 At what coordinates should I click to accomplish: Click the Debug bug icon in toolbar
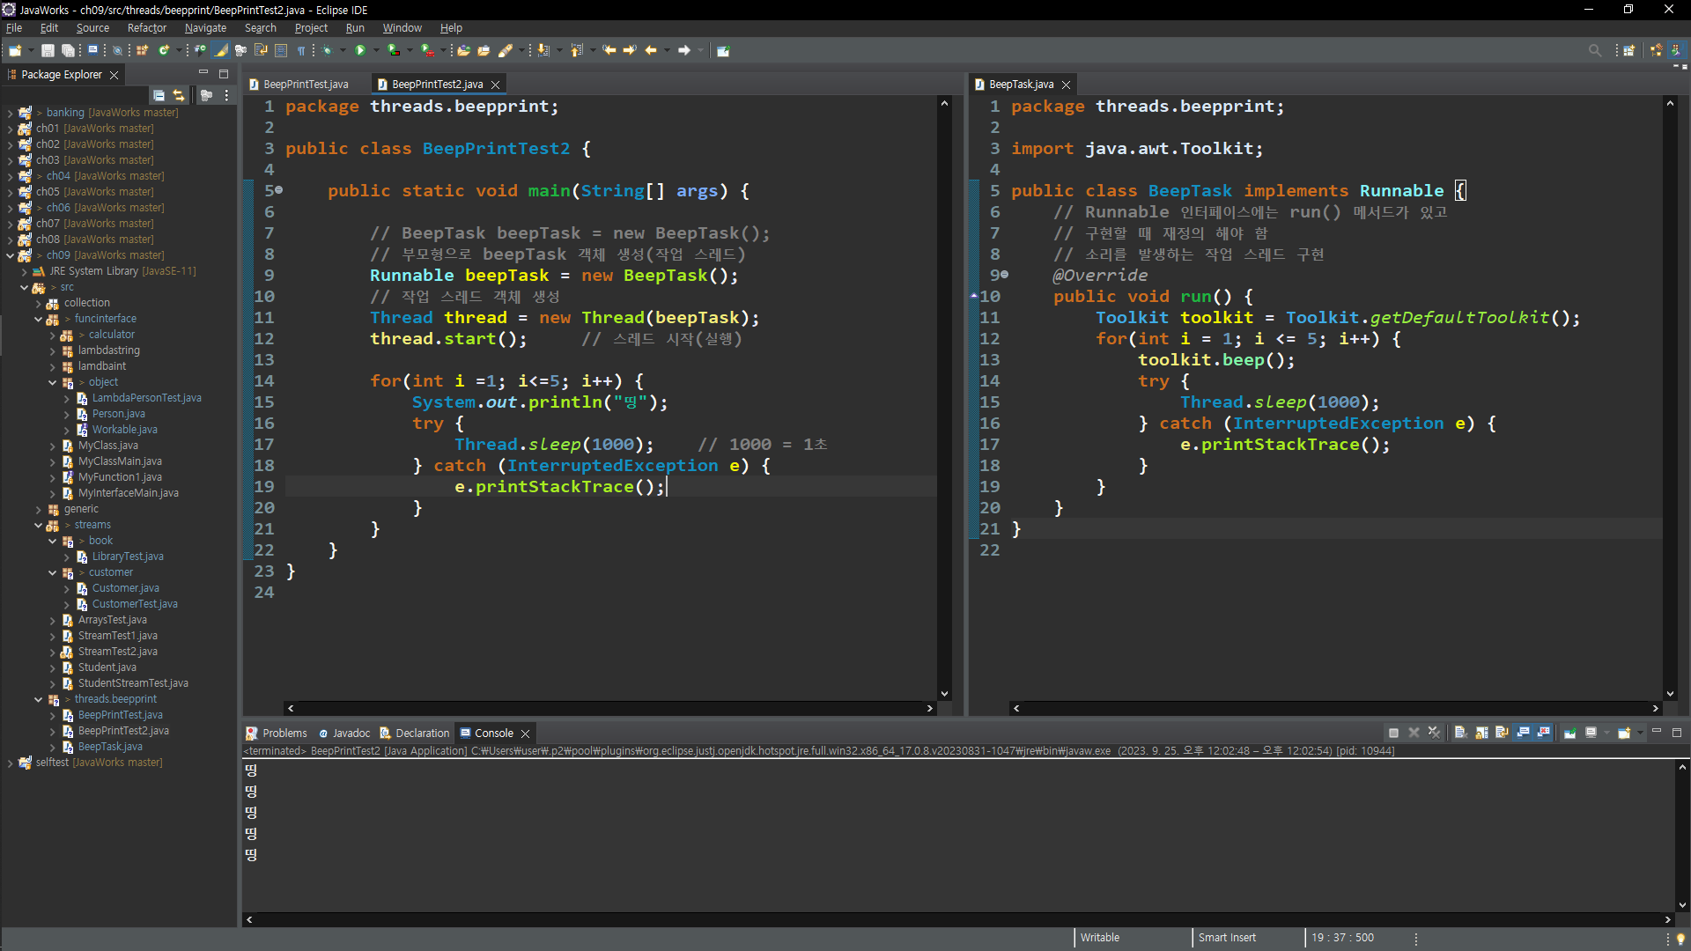tap(326, 51)
